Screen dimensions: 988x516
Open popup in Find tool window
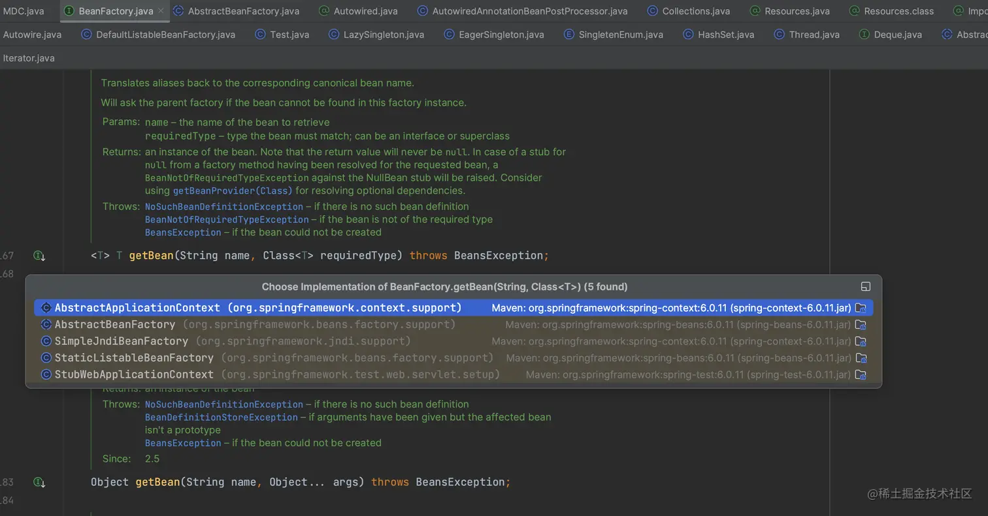click(x=866, y=286)
